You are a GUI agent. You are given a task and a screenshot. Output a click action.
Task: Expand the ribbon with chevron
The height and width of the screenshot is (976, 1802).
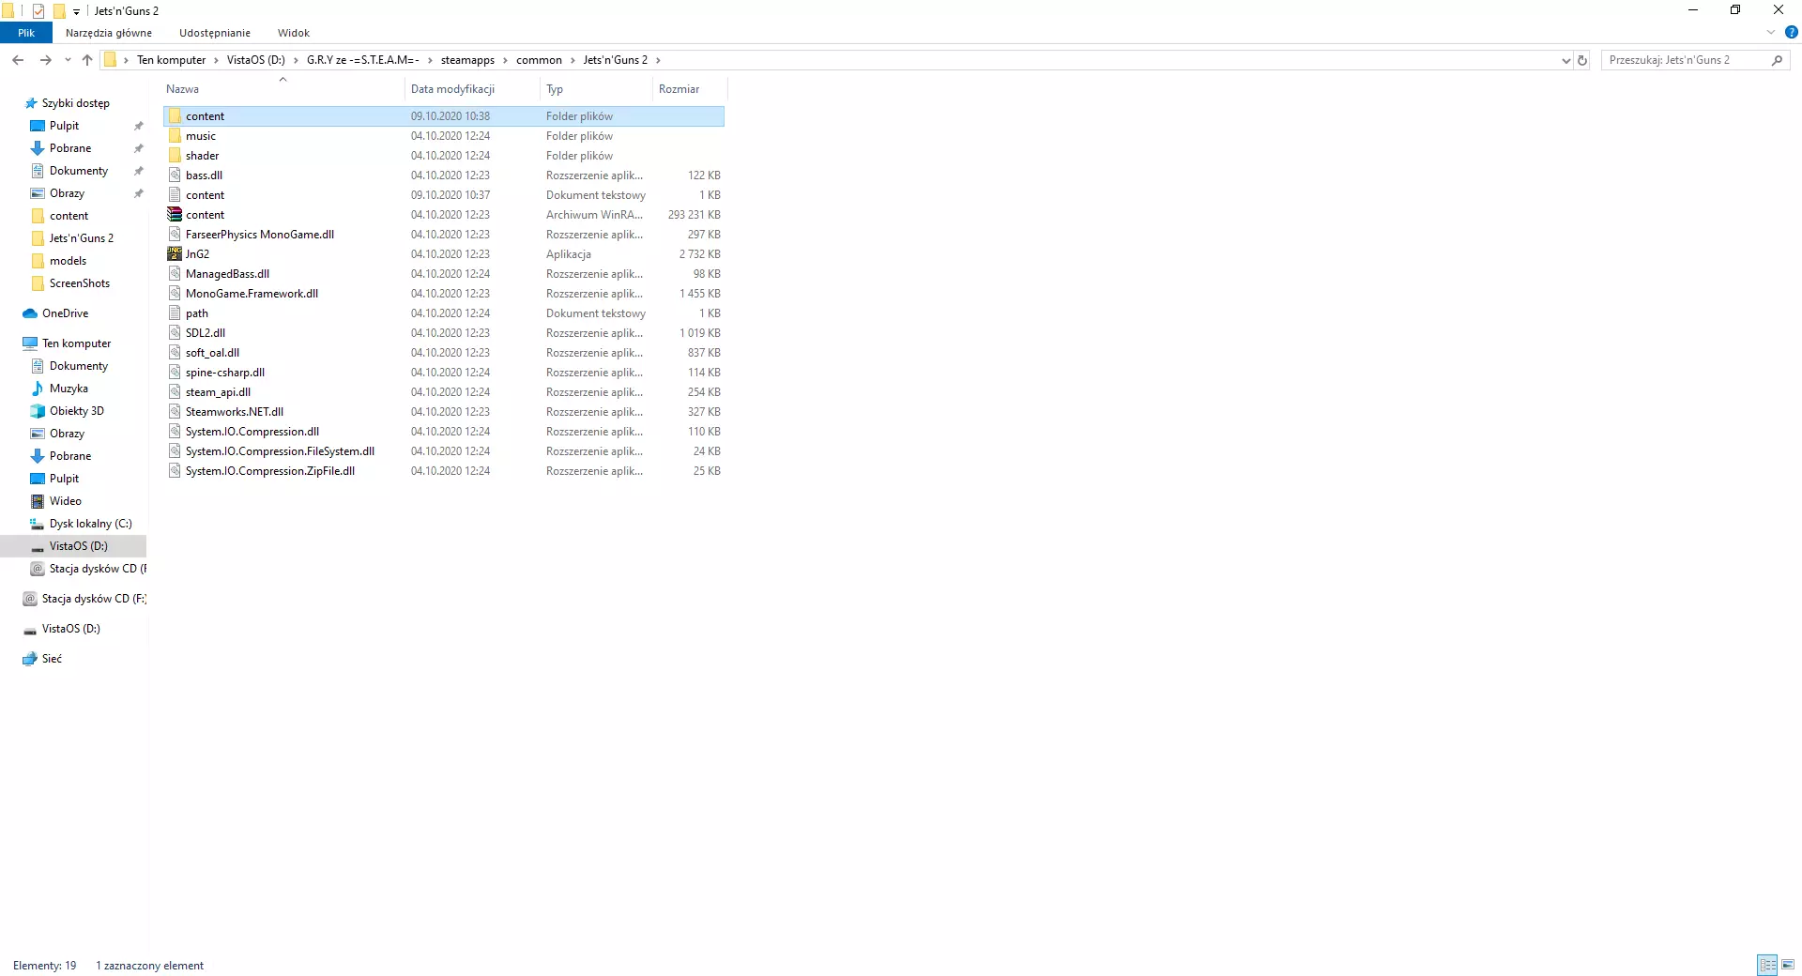[1771, 32]
